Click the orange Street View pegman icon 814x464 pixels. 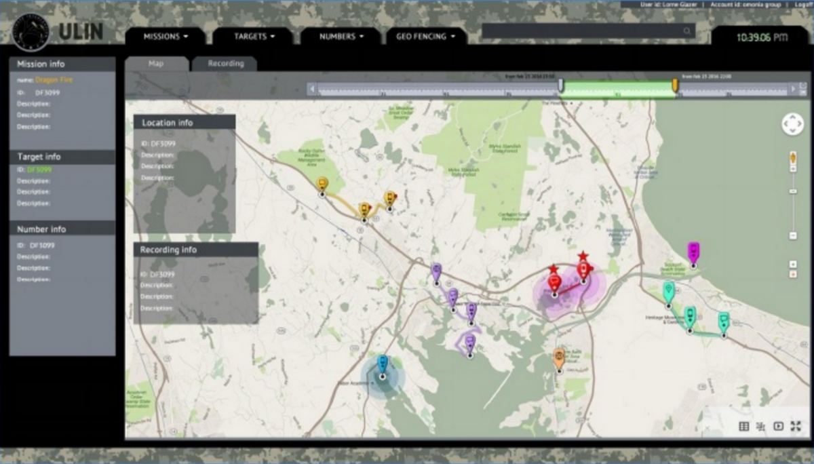coord(793,158)
